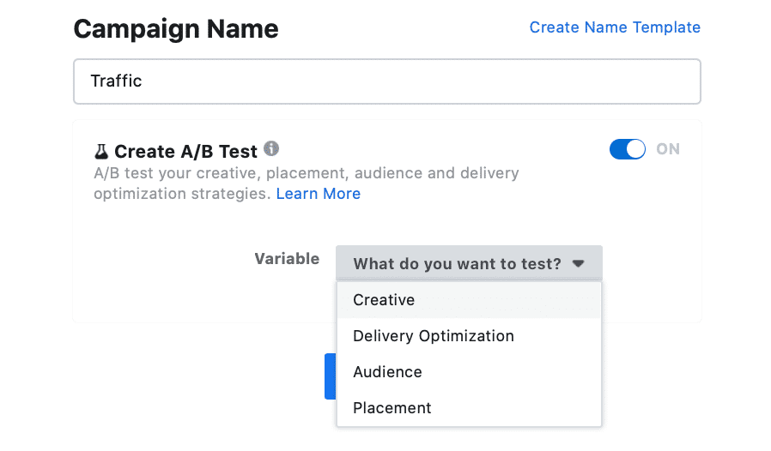
Task: Open the Create Name Template link
Action: (615, 27)
